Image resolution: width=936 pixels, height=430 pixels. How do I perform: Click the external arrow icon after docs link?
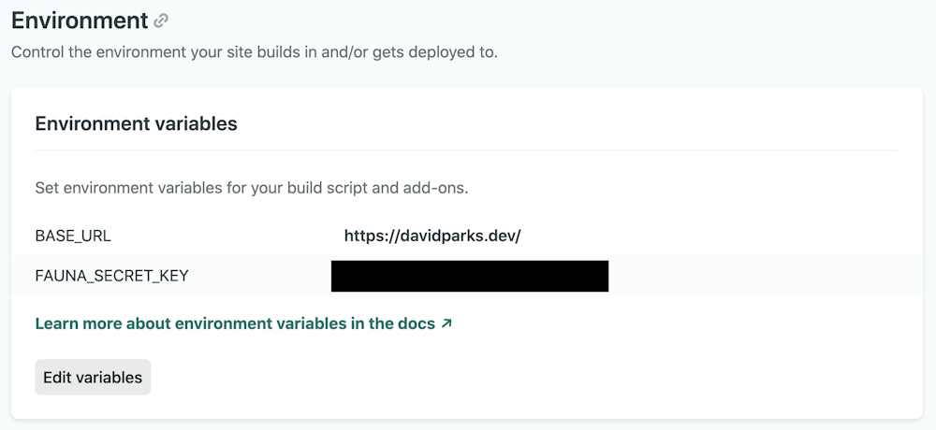click(x=446, y=323)
